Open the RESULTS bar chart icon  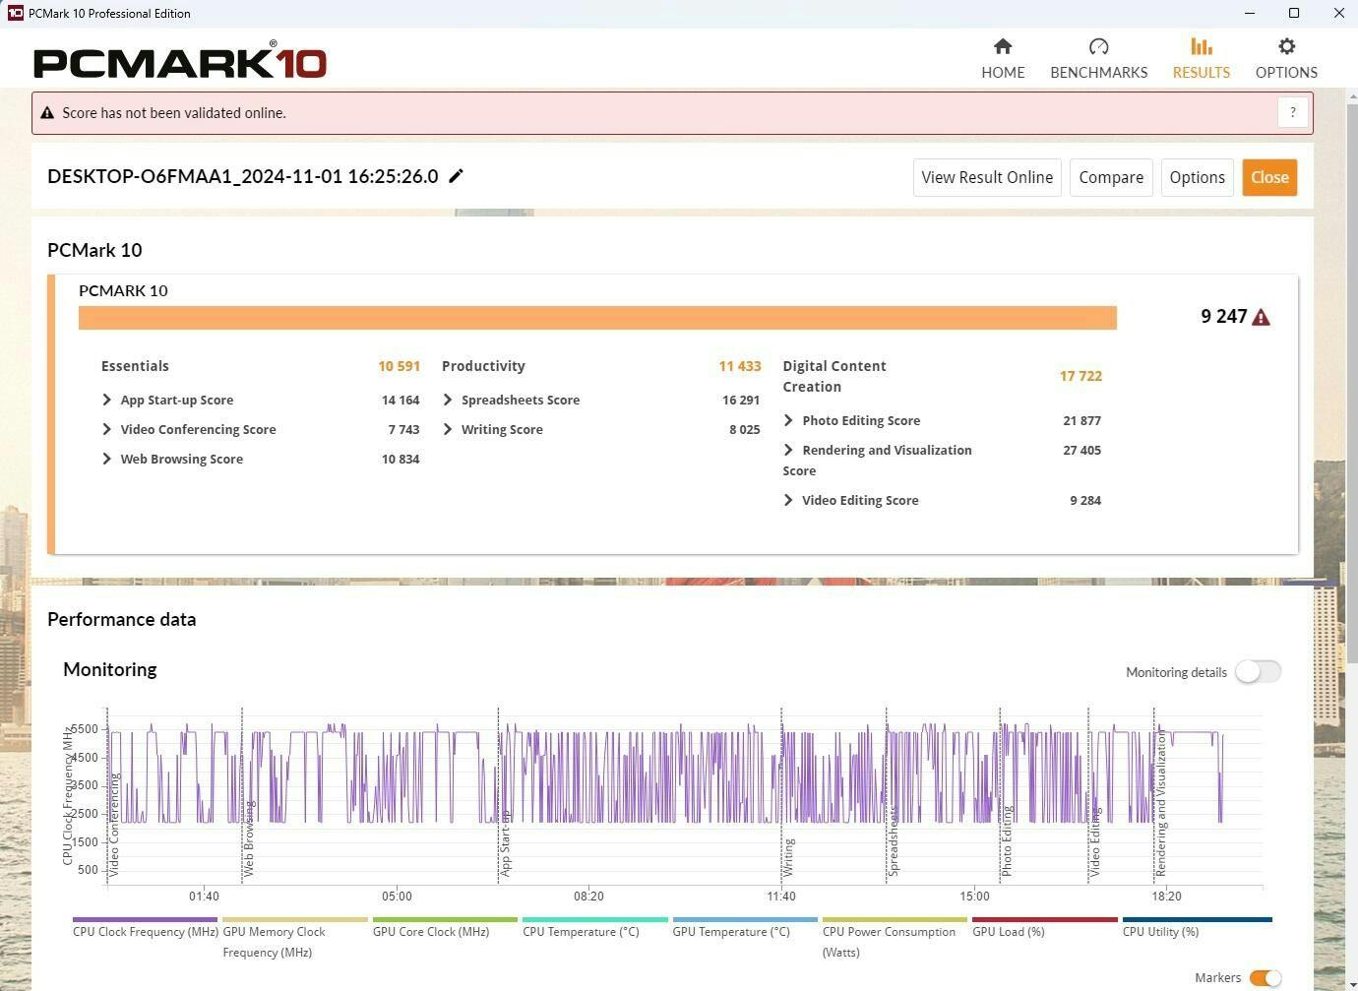1201,46
